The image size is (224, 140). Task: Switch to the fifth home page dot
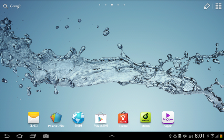[x=124, y=5]
